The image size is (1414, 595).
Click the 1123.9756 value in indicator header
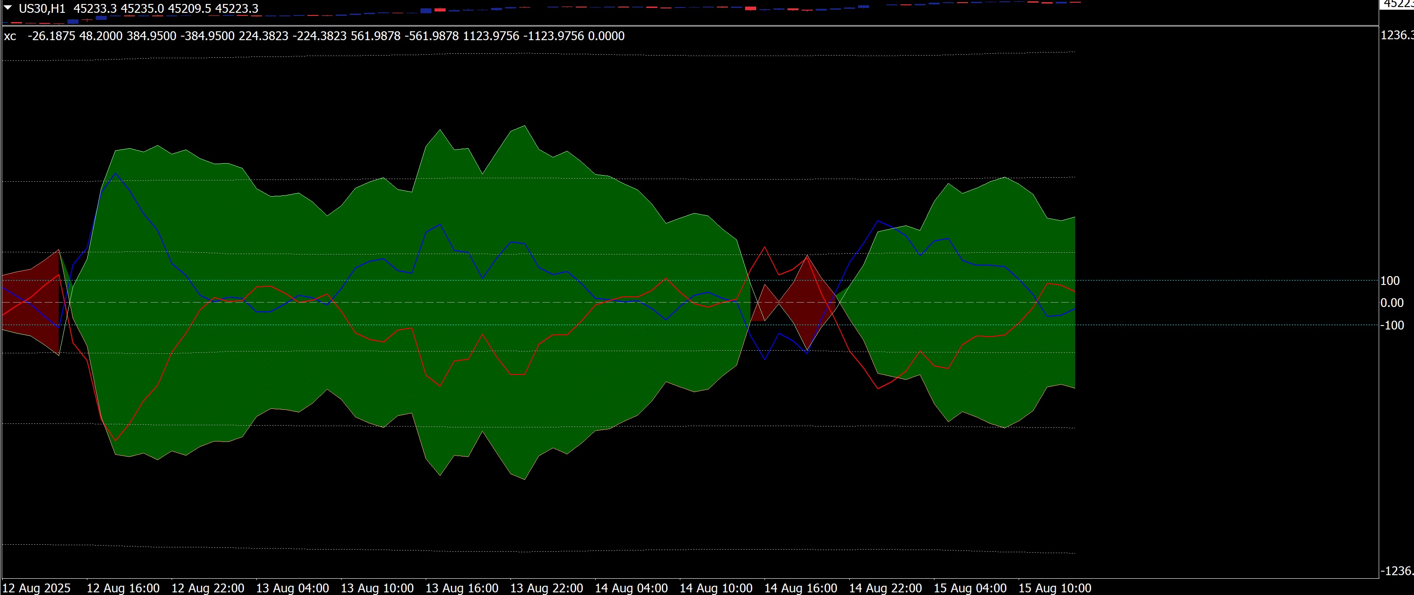[x=491, y=36]
